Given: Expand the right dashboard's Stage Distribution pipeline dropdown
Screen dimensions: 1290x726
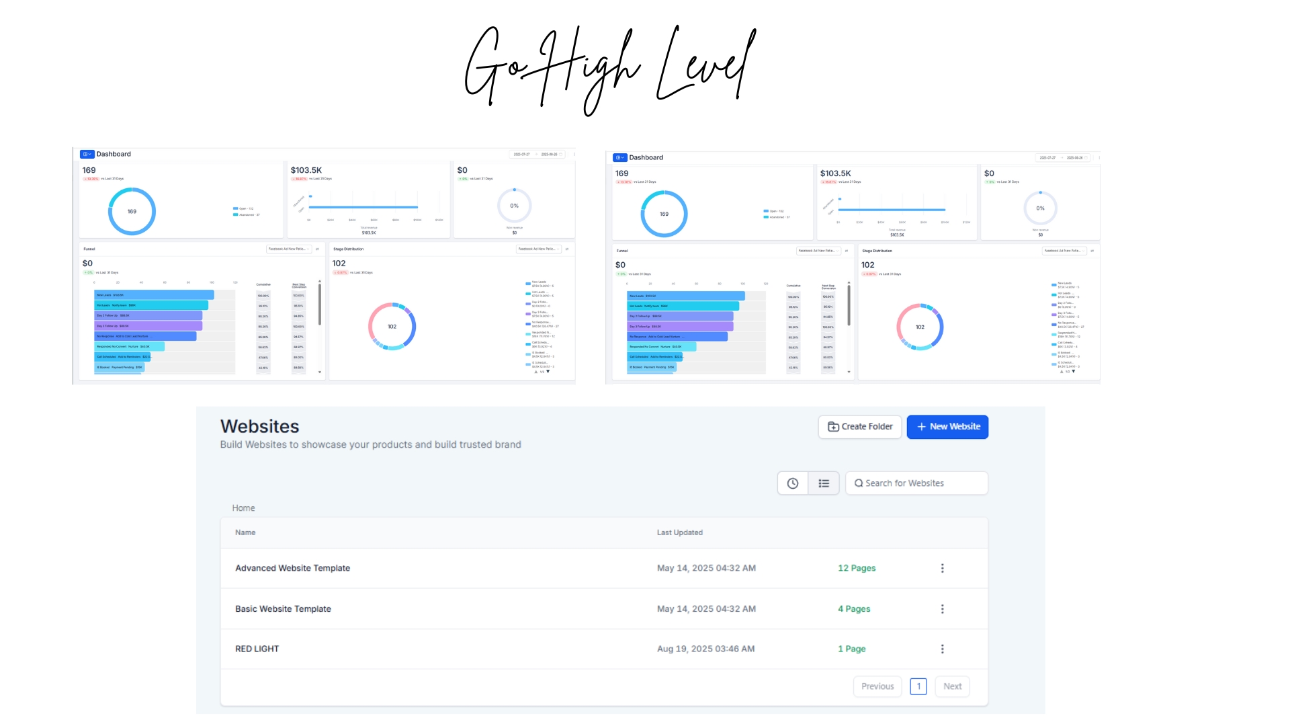Looking at the screenshot, I should pyautogui.click(x=1064, y=251).
